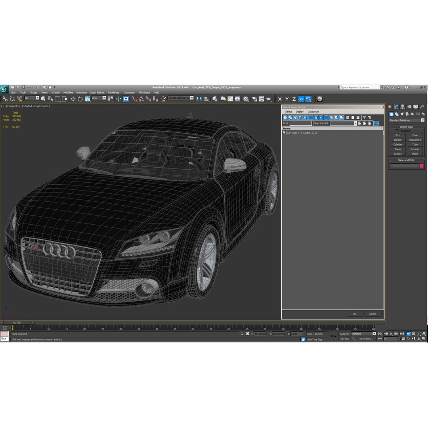The image size is (428, 428).
Task: Choose the Select and Rotate tool
Action: (x=80, y=99)
